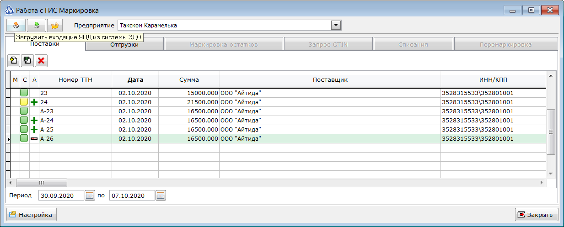The image size is (564, 227).
Task: Click the edit document icon with checkmark
Action: tap(28, 60)
